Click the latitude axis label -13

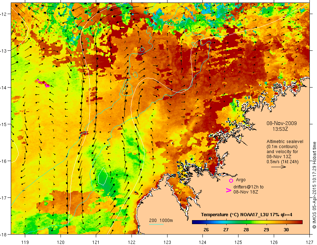(x=4, y=51)
